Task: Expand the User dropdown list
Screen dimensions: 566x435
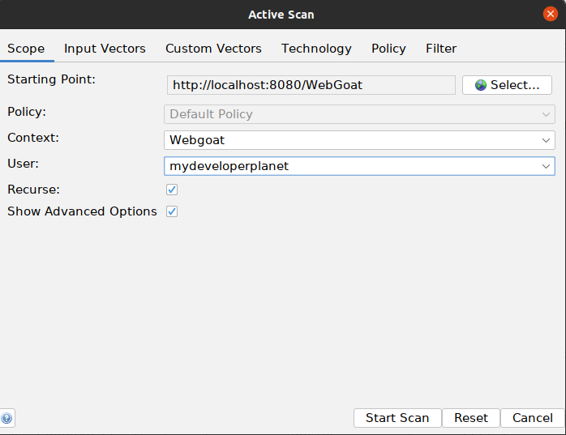Action: pyautogui.click(x=359, y=166)
